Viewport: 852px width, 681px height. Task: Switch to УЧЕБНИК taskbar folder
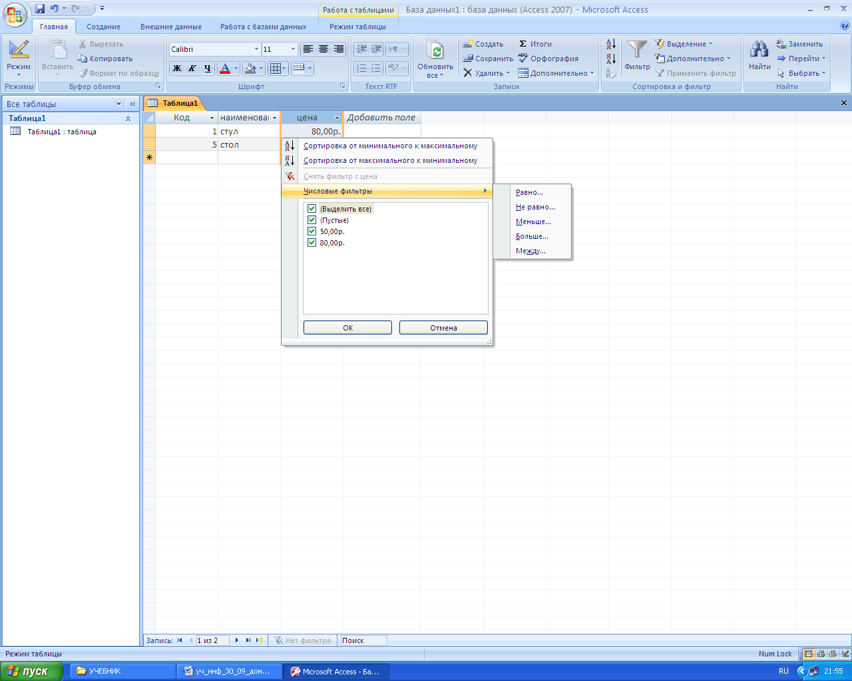tap(121, 672)
